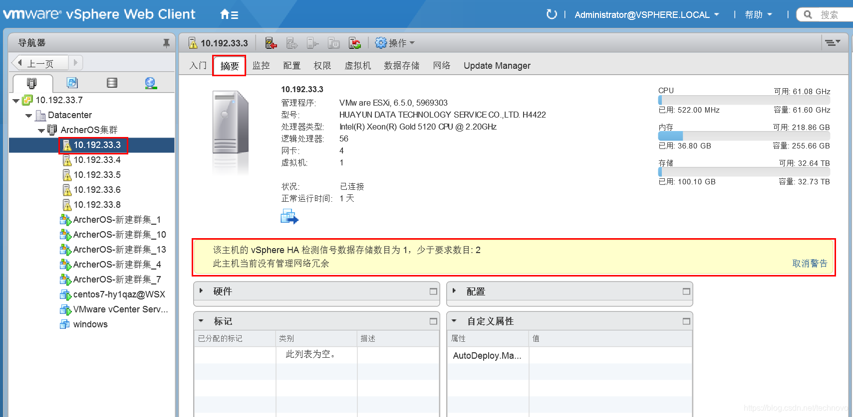This screenshot has width=853, height=417.
Task: Click the Shut Down host toolbar icon
Action: point(333,43)
